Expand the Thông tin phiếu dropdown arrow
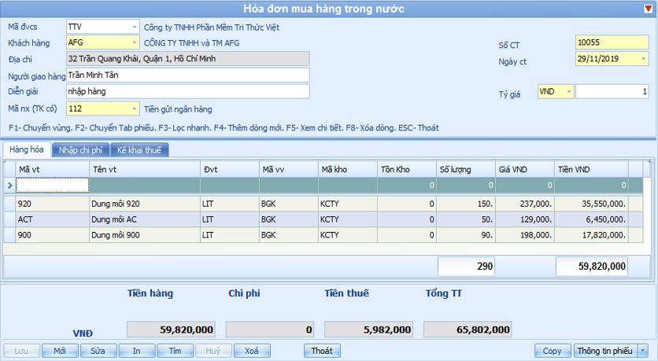 643,351
